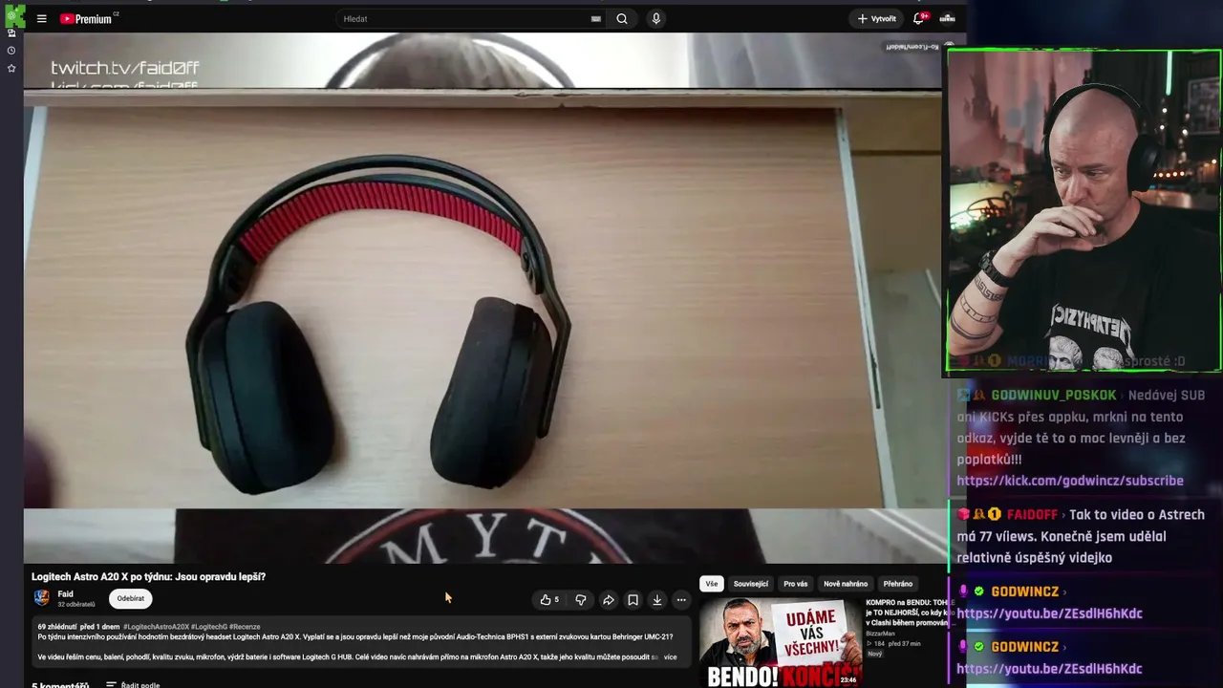Image resolution: width=1223 pixels, height=688 pixels.
Task: Open the Vytvořit create menu
Action: pyautogui.click(x=876, y=18)
